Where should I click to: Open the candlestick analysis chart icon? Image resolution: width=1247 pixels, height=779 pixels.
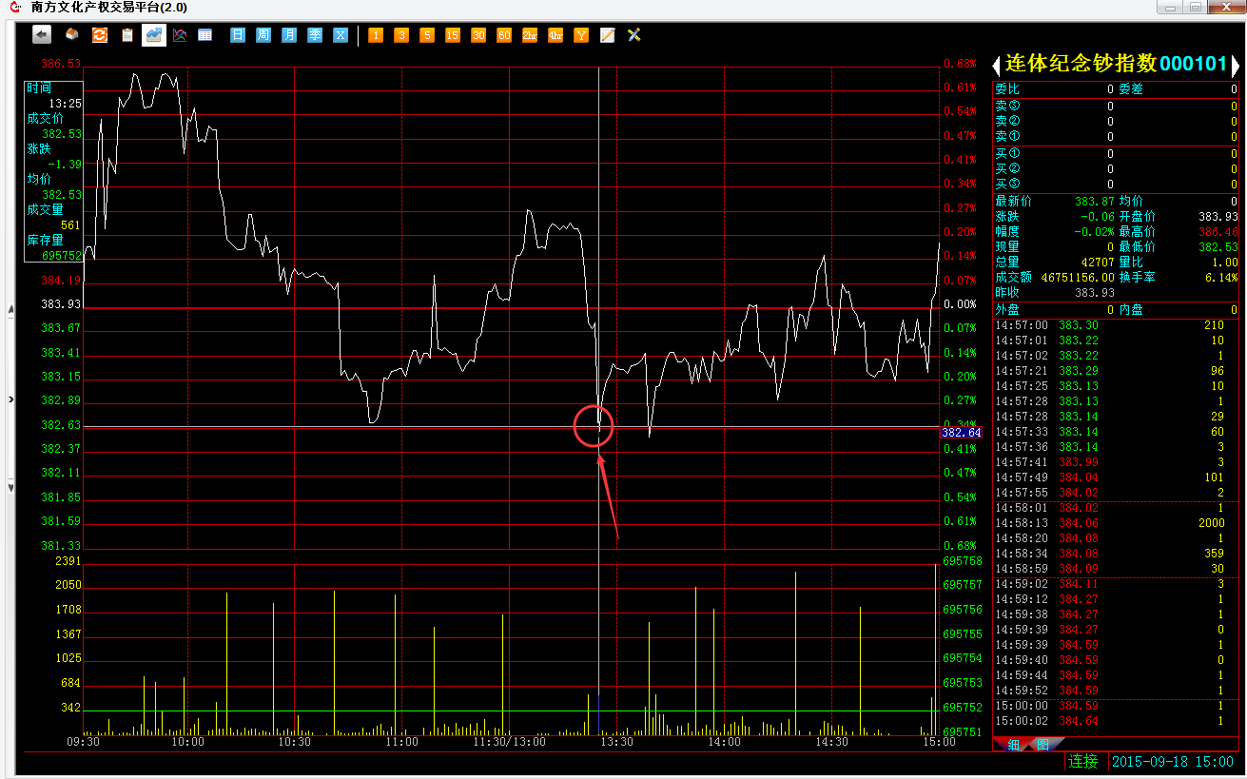click(180, 35)
